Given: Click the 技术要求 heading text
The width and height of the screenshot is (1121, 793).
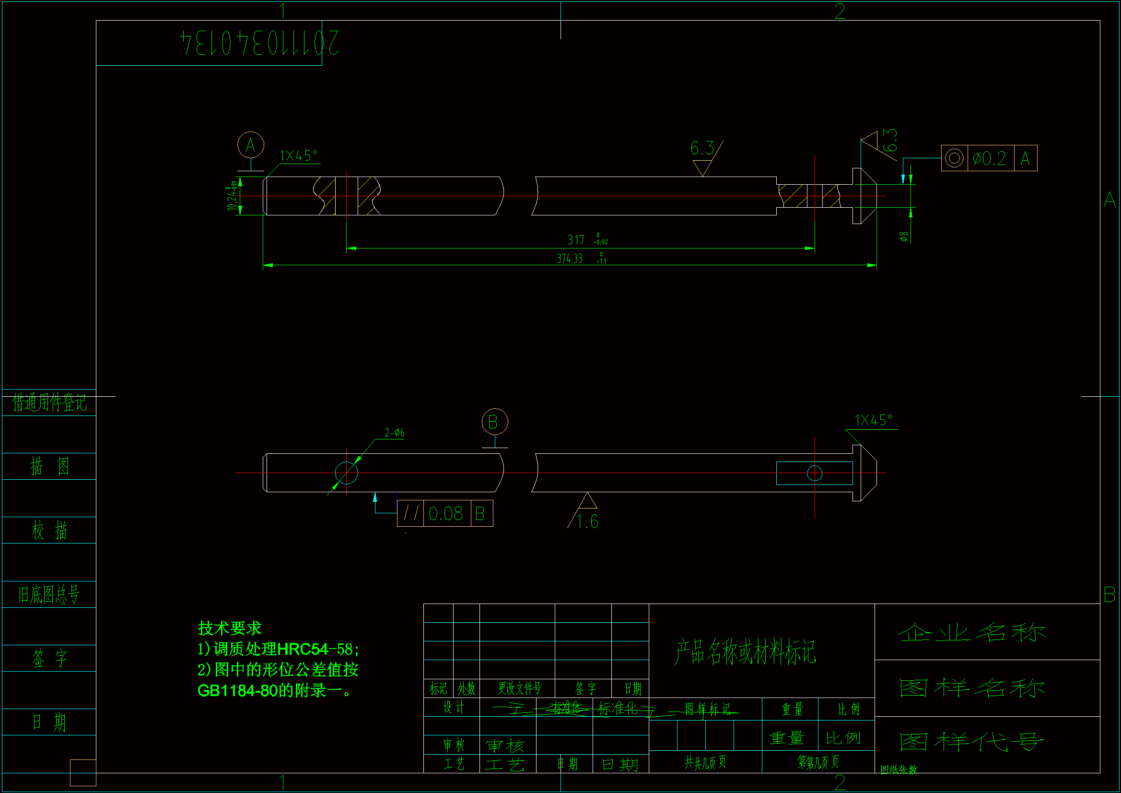Looking at the screenshot, I should 230,628.
